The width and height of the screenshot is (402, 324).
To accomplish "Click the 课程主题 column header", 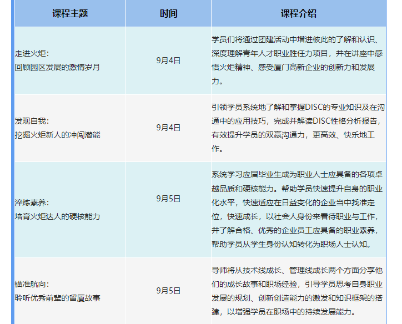I will pyautogui.click(x=70, y=14).
